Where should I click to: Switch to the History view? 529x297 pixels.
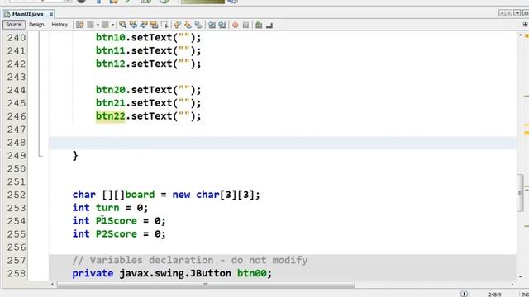point(60,25)
